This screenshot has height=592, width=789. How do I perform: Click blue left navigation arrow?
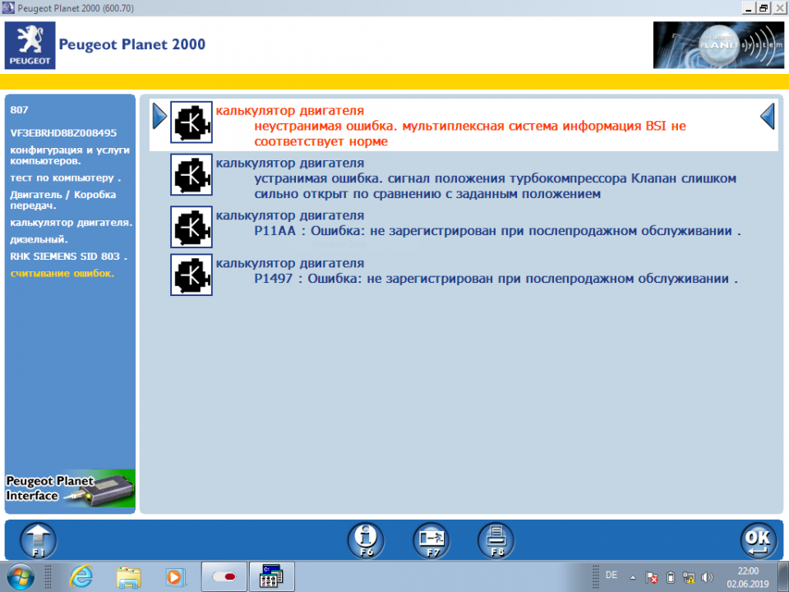tap(767, 117)
